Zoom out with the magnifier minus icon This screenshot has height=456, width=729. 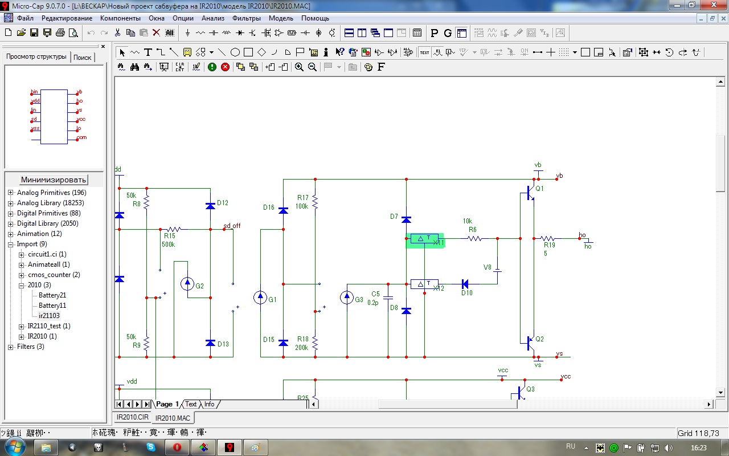[312, 67]
